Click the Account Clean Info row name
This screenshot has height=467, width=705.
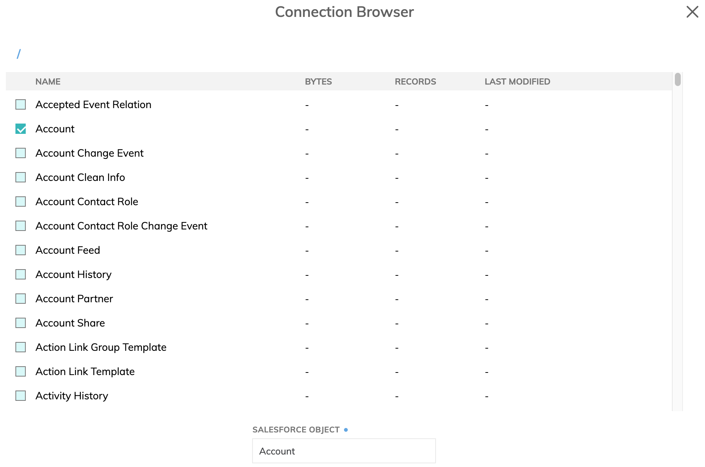(80, 177)
